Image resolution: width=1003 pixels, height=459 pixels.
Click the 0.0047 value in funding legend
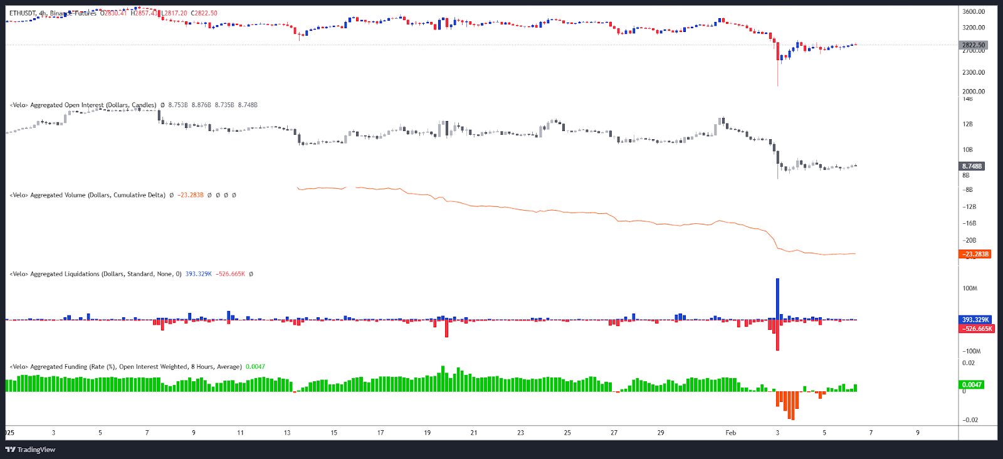pos(255,367)
